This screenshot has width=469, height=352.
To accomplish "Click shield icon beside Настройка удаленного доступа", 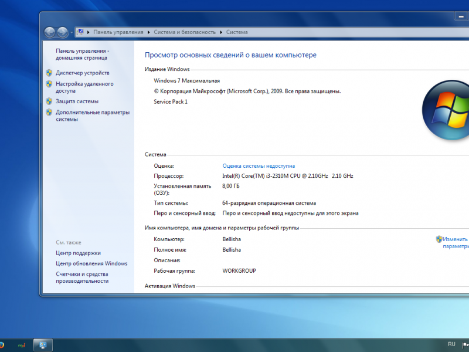I will click(x=49, y=84).
